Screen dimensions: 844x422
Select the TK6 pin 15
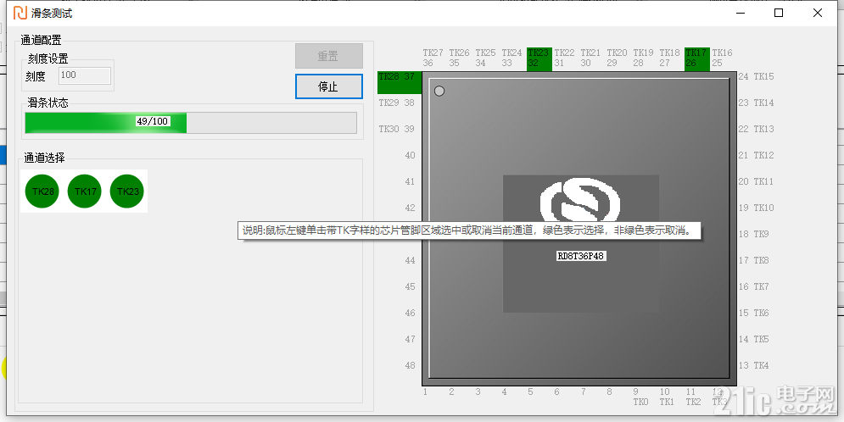[754, 313]
